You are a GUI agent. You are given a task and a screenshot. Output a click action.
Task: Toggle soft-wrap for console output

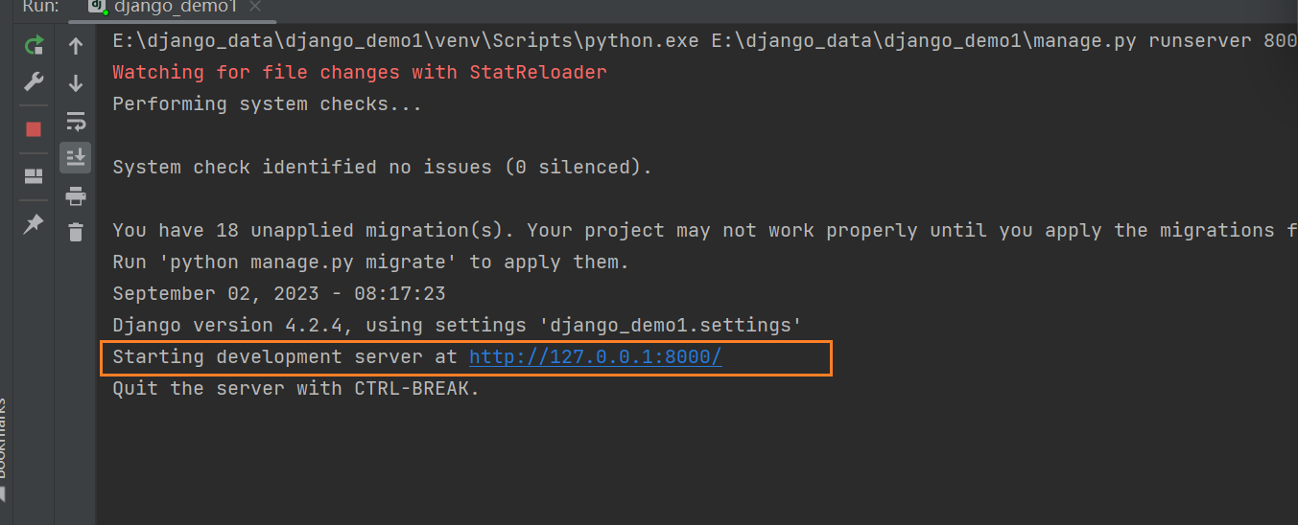point(76,121)
